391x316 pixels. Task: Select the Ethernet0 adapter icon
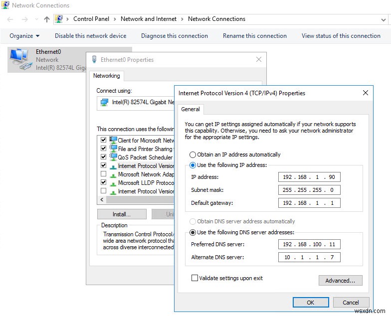(x=20, y=59)
